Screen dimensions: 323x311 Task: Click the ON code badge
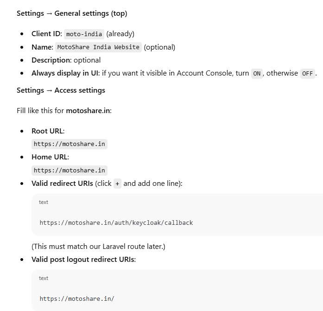257,74
